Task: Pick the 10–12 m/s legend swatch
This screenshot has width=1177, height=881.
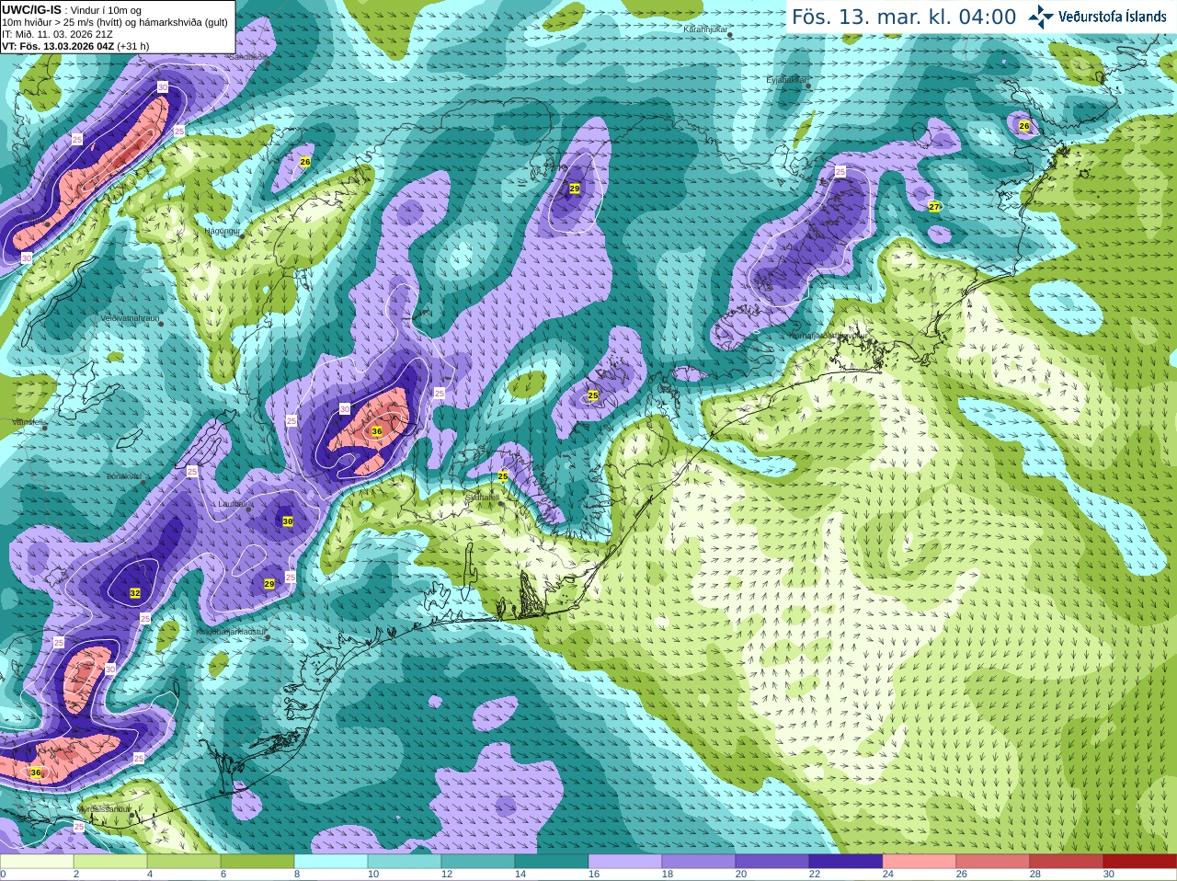Action: (405, 862)
